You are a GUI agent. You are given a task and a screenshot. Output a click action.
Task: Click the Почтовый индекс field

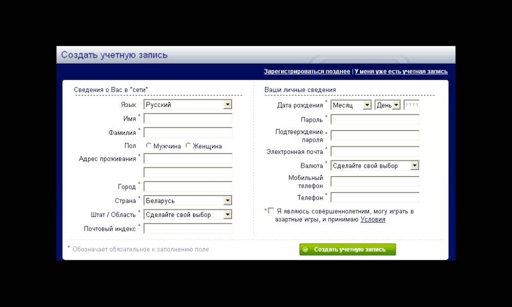(188, 228)
